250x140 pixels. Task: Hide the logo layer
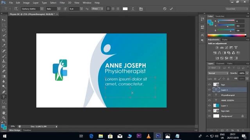point(209,85)
